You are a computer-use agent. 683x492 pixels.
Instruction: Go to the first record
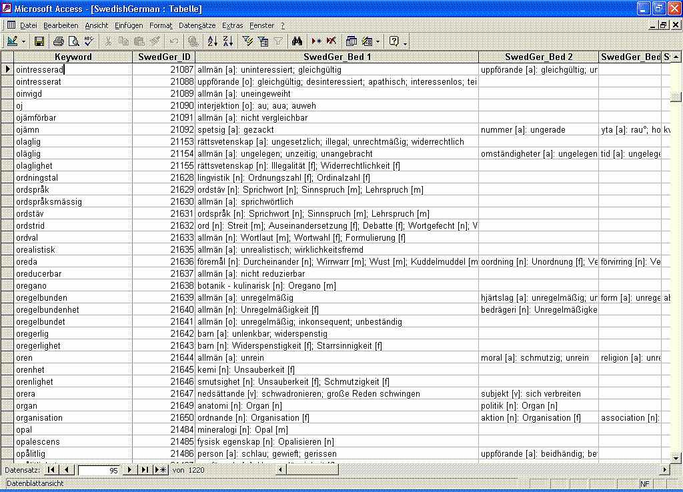click(x=51, y=470)
